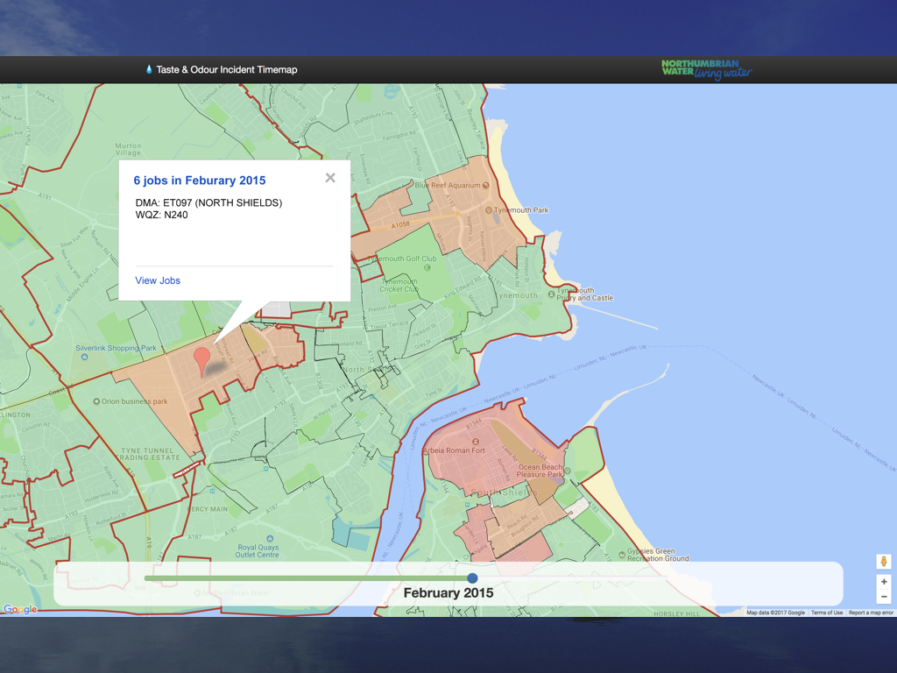Click the green timeline slider track
Screen dimensions: 897x673
[307, 578]
